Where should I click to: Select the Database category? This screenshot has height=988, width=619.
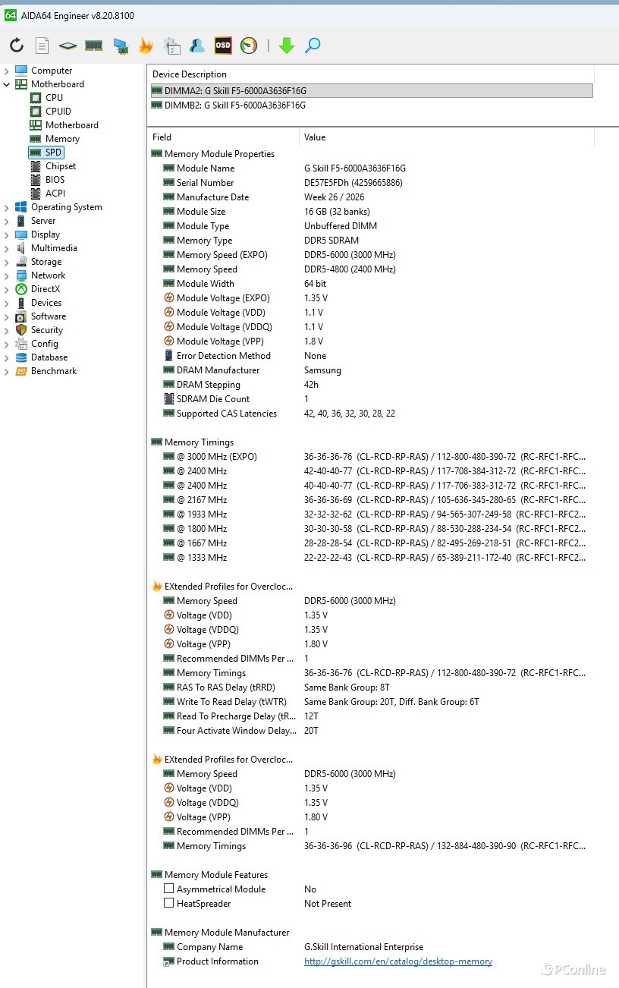click(49, 357)
